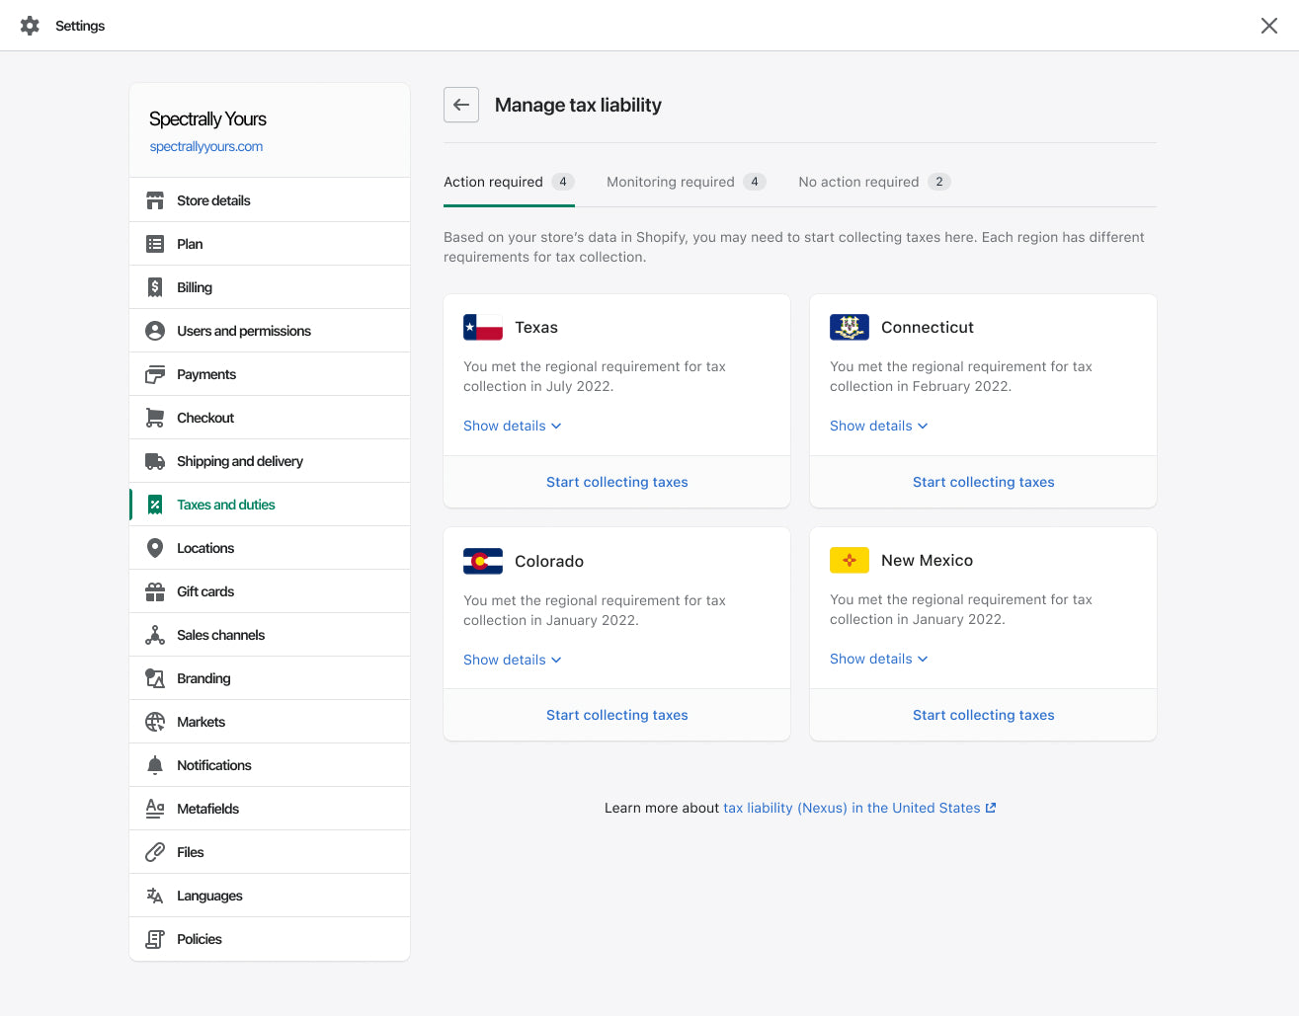
Task: Select the Store details icon in sidebar
Action: tap(155, 199)
